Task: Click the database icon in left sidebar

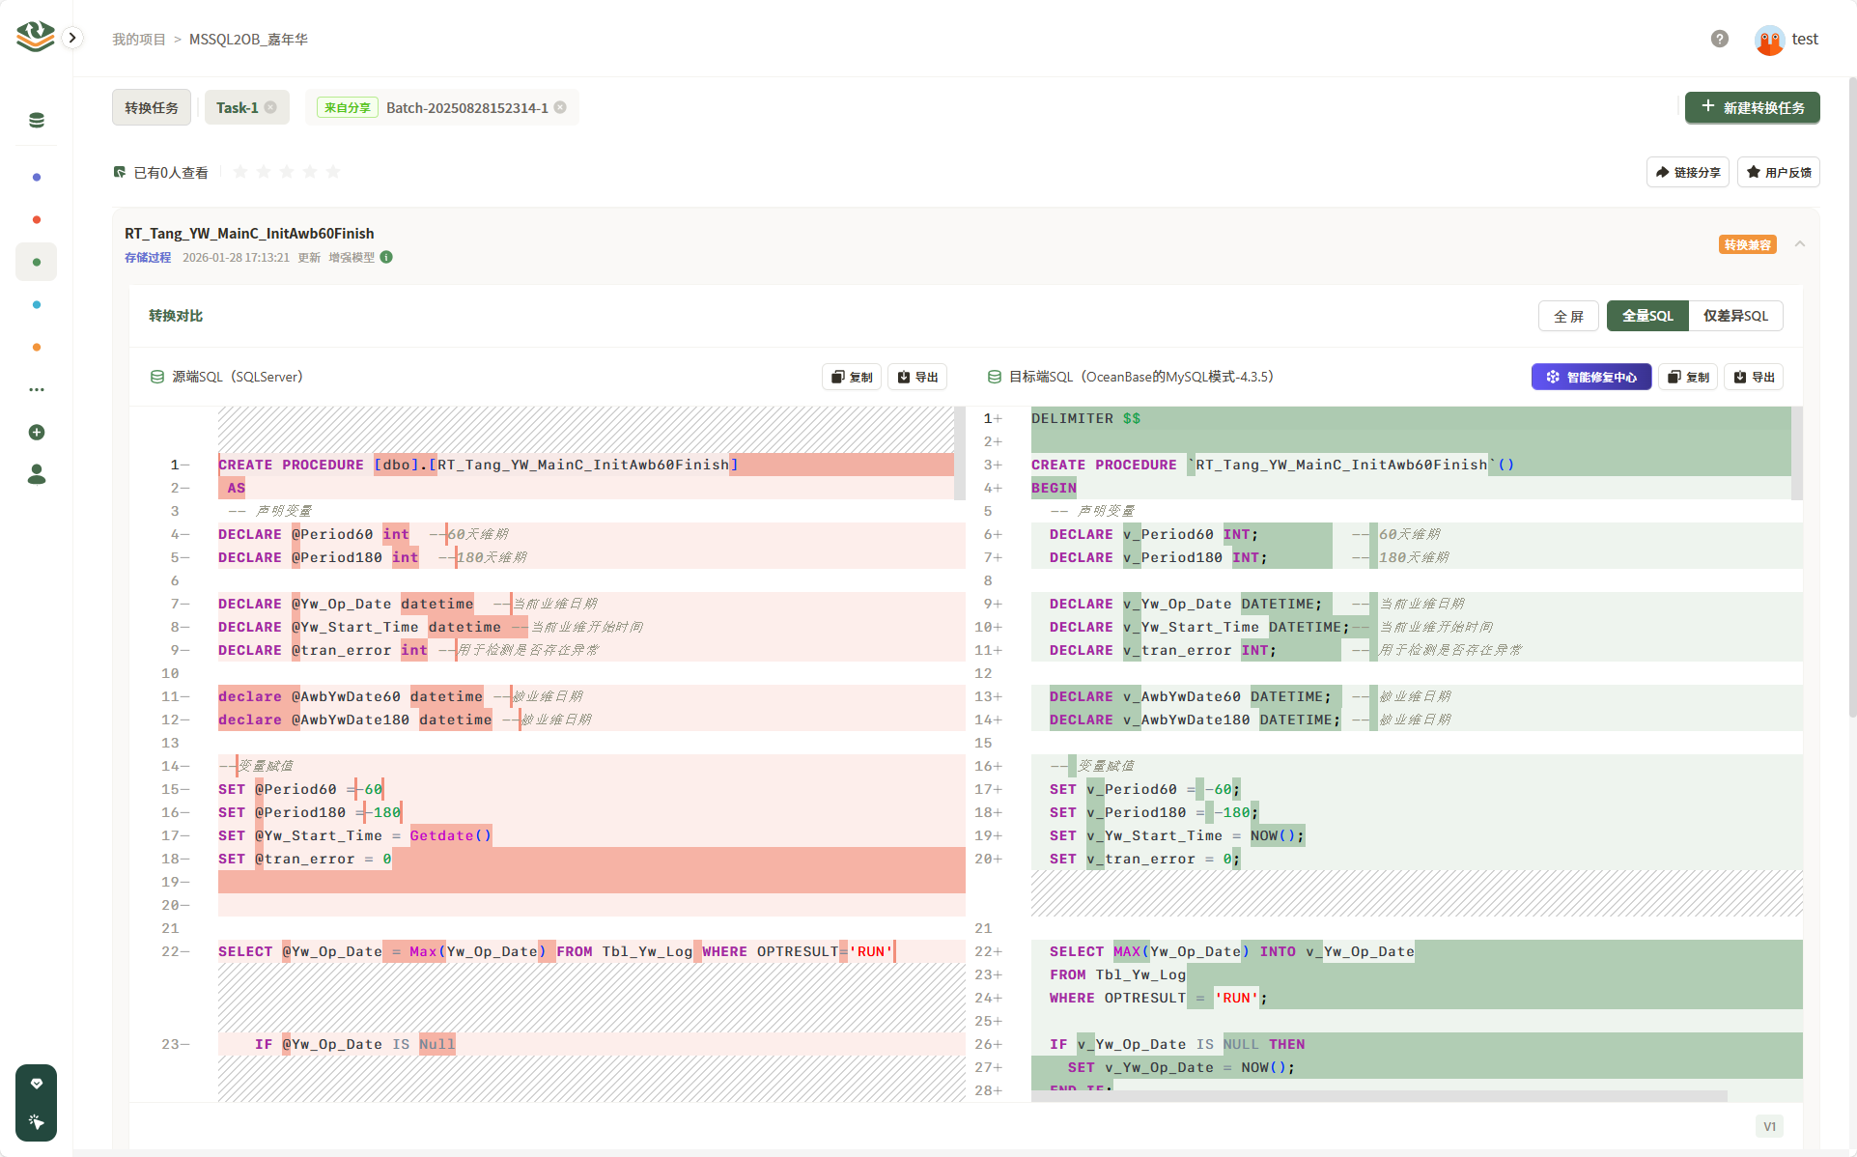Action: (37, 120)
